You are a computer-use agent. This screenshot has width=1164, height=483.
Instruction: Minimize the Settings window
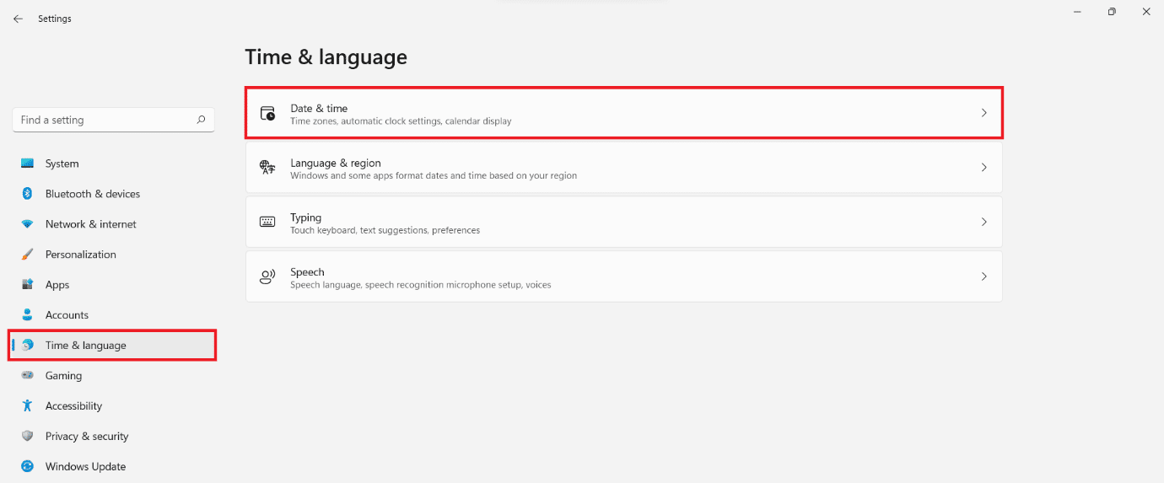point(1078,12)
